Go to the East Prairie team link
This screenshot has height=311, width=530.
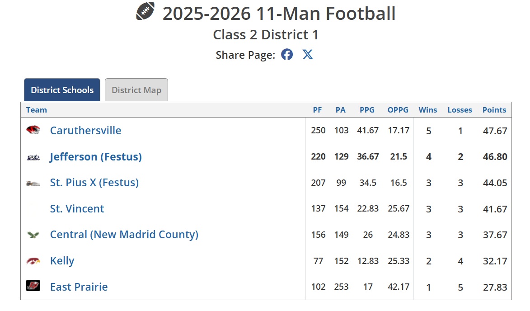79,287
